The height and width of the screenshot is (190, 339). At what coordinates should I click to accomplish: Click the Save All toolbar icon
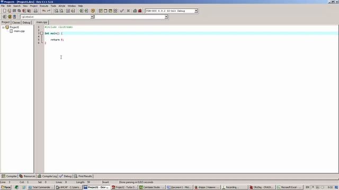coord(19,11)
